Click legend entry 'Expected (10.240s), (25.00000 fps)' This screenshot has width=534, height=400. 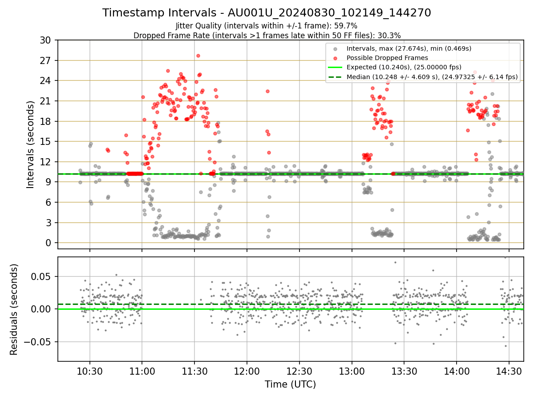(x=404, y=67)
